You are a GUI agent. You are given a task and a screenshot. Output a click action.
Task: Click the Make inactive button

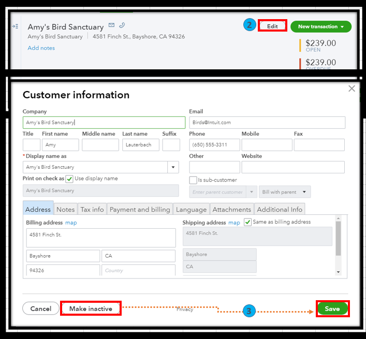coord(91,308)
